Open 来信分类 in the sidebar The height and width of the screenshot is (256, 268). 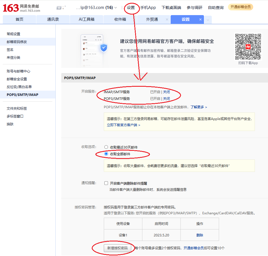[x=13, y=58]
